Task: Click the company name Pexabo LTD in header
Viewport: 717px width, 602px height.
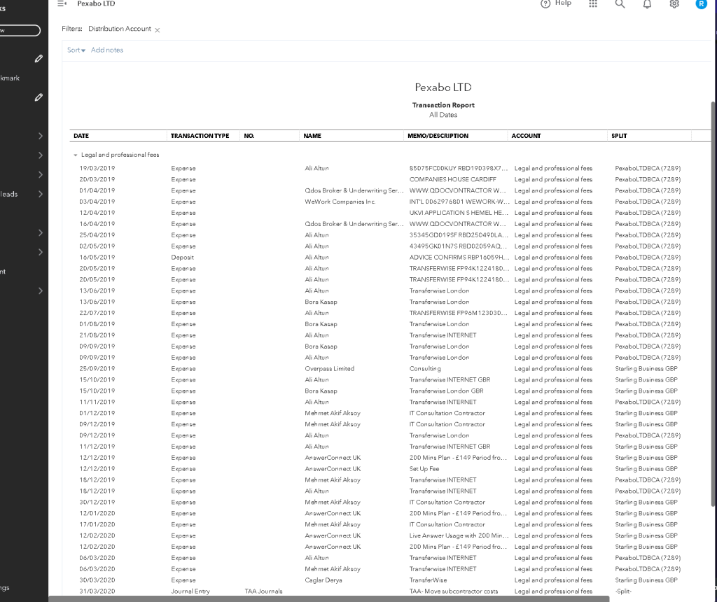Action: coord(96,3)
